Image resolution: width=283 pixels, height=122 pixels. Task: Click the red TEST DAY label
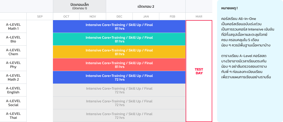[199, 71]
